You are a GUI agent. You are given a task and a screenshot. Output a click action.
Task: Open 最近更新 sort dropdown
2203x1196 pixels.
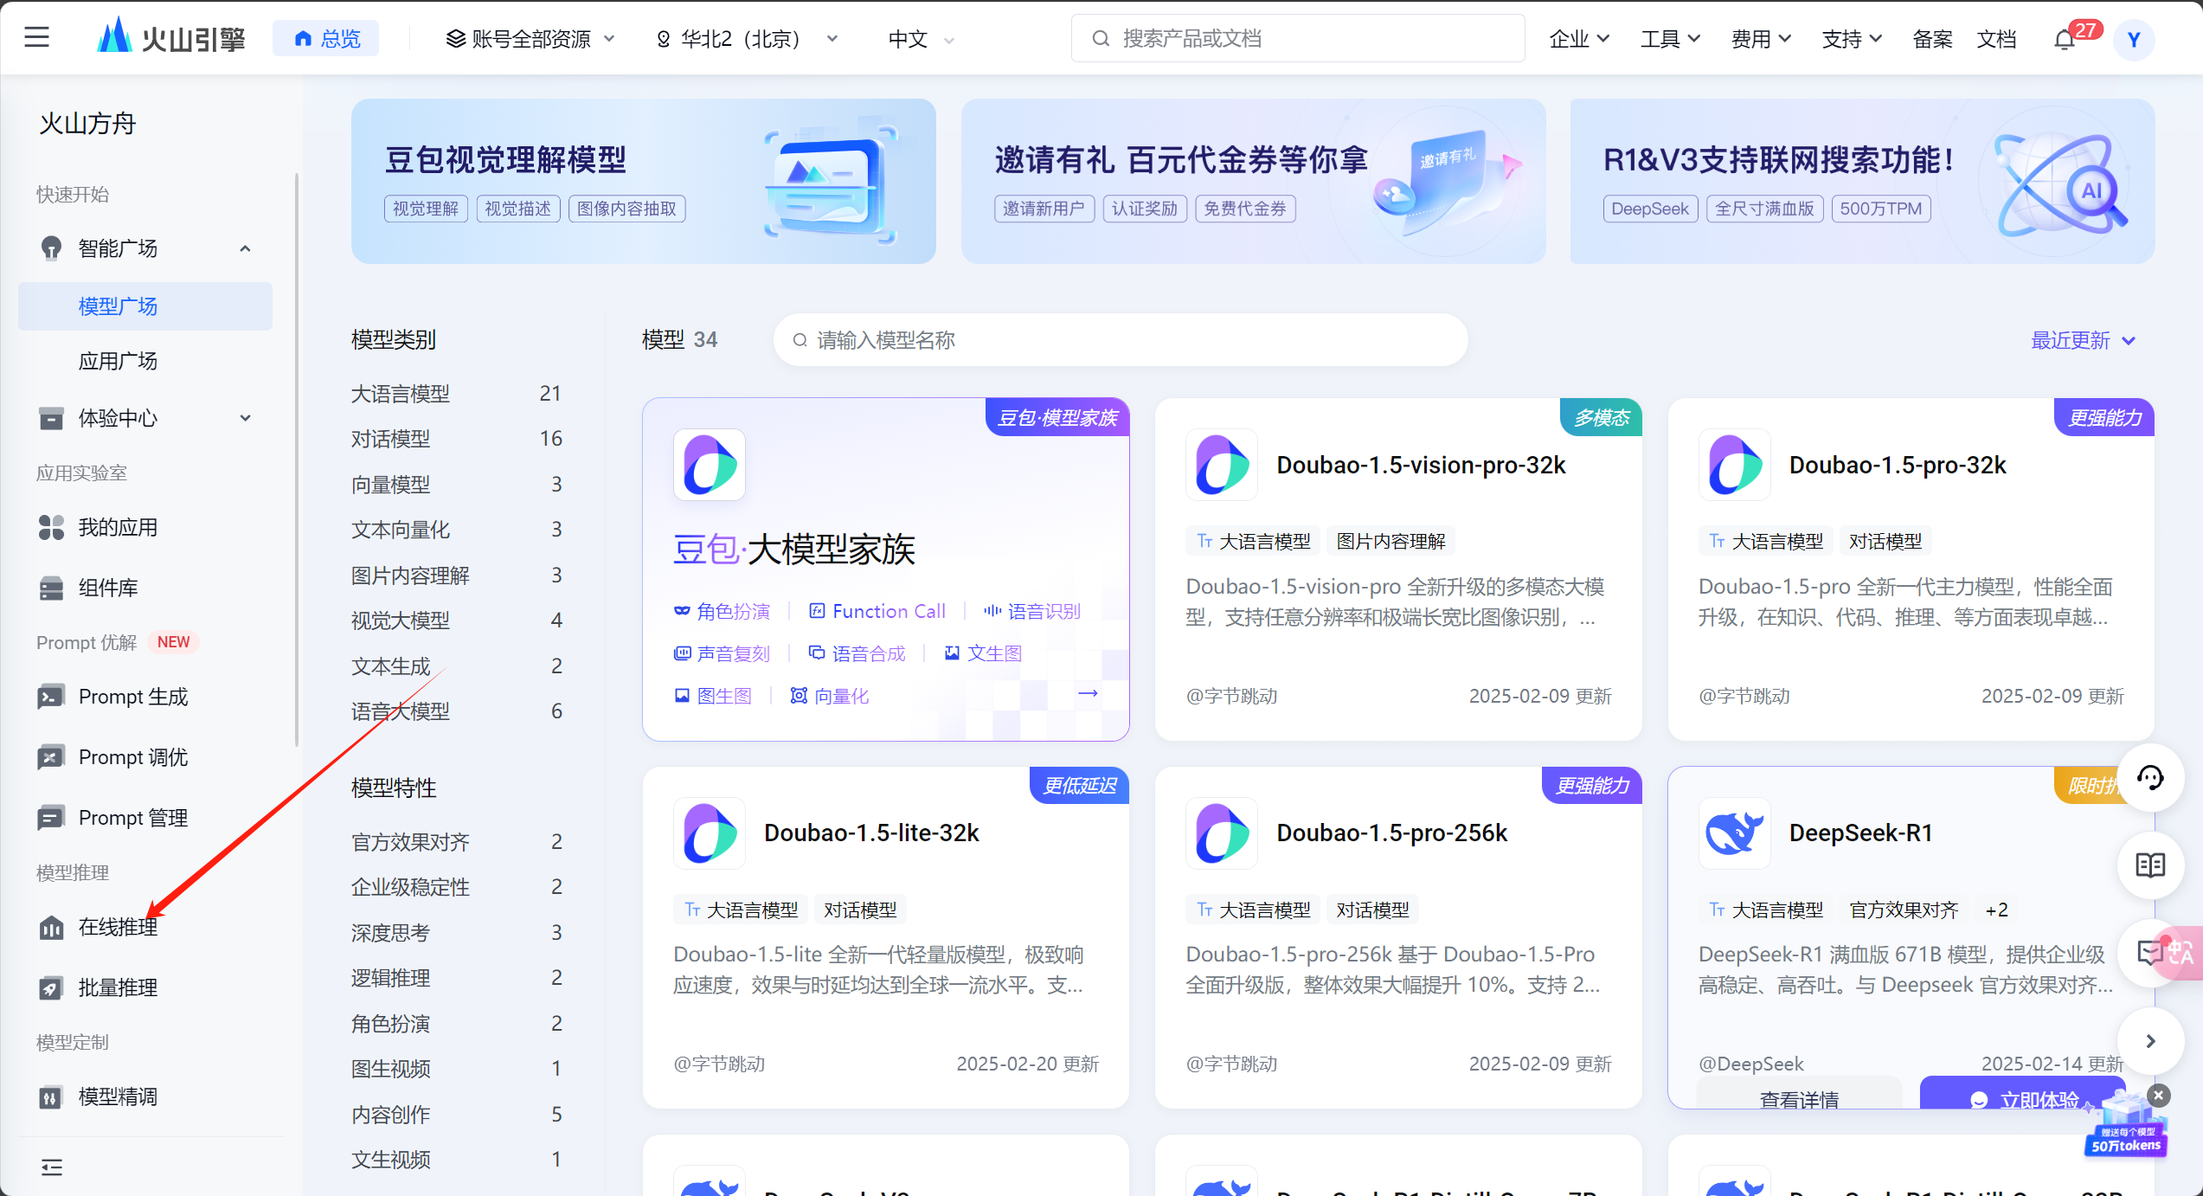click(x=2083, y=340)
